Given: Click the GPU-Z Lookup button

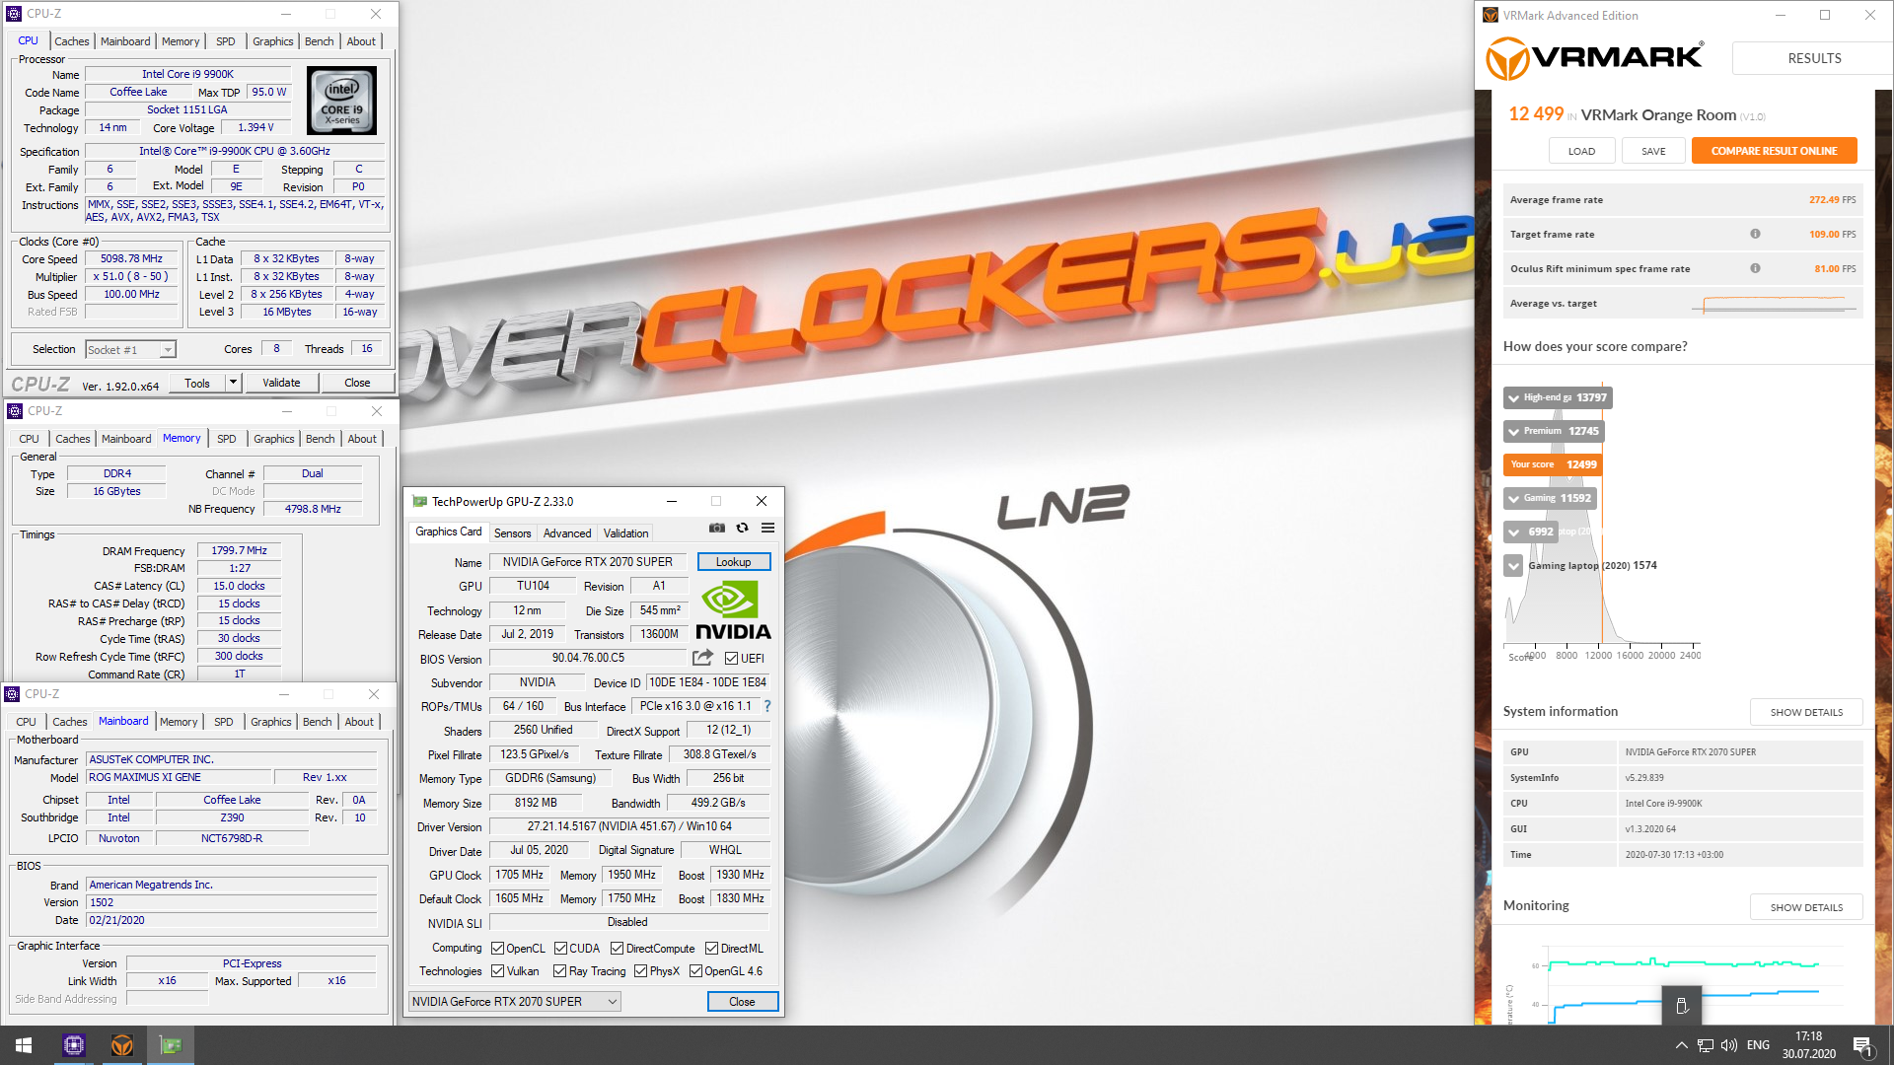Looking at the screenshot, I should tap(733, 562).
